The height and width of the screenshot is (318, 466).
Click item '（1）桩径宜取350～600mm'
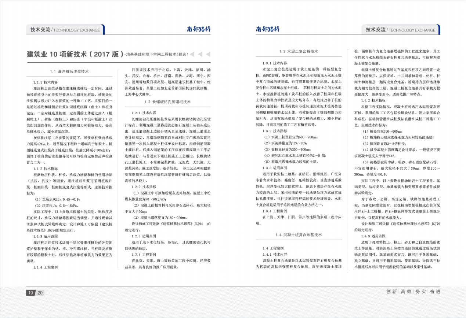coord(382,131)
